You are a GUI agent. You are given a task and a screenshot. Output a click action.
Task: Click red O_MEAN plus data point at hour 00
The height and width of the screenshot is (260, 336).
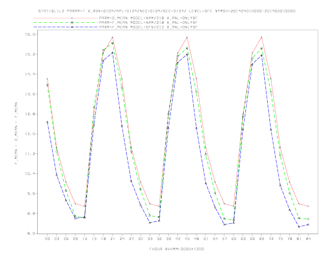(x=48, y=79)
